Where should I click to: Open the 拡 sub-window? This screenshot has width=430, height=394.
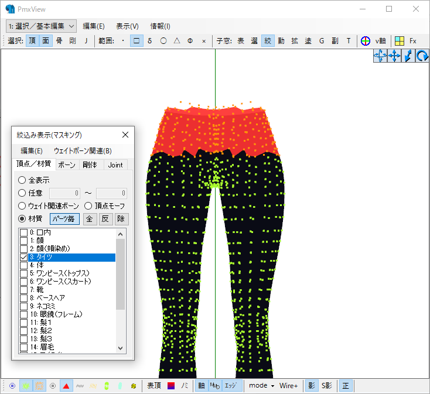pos(295,41)
